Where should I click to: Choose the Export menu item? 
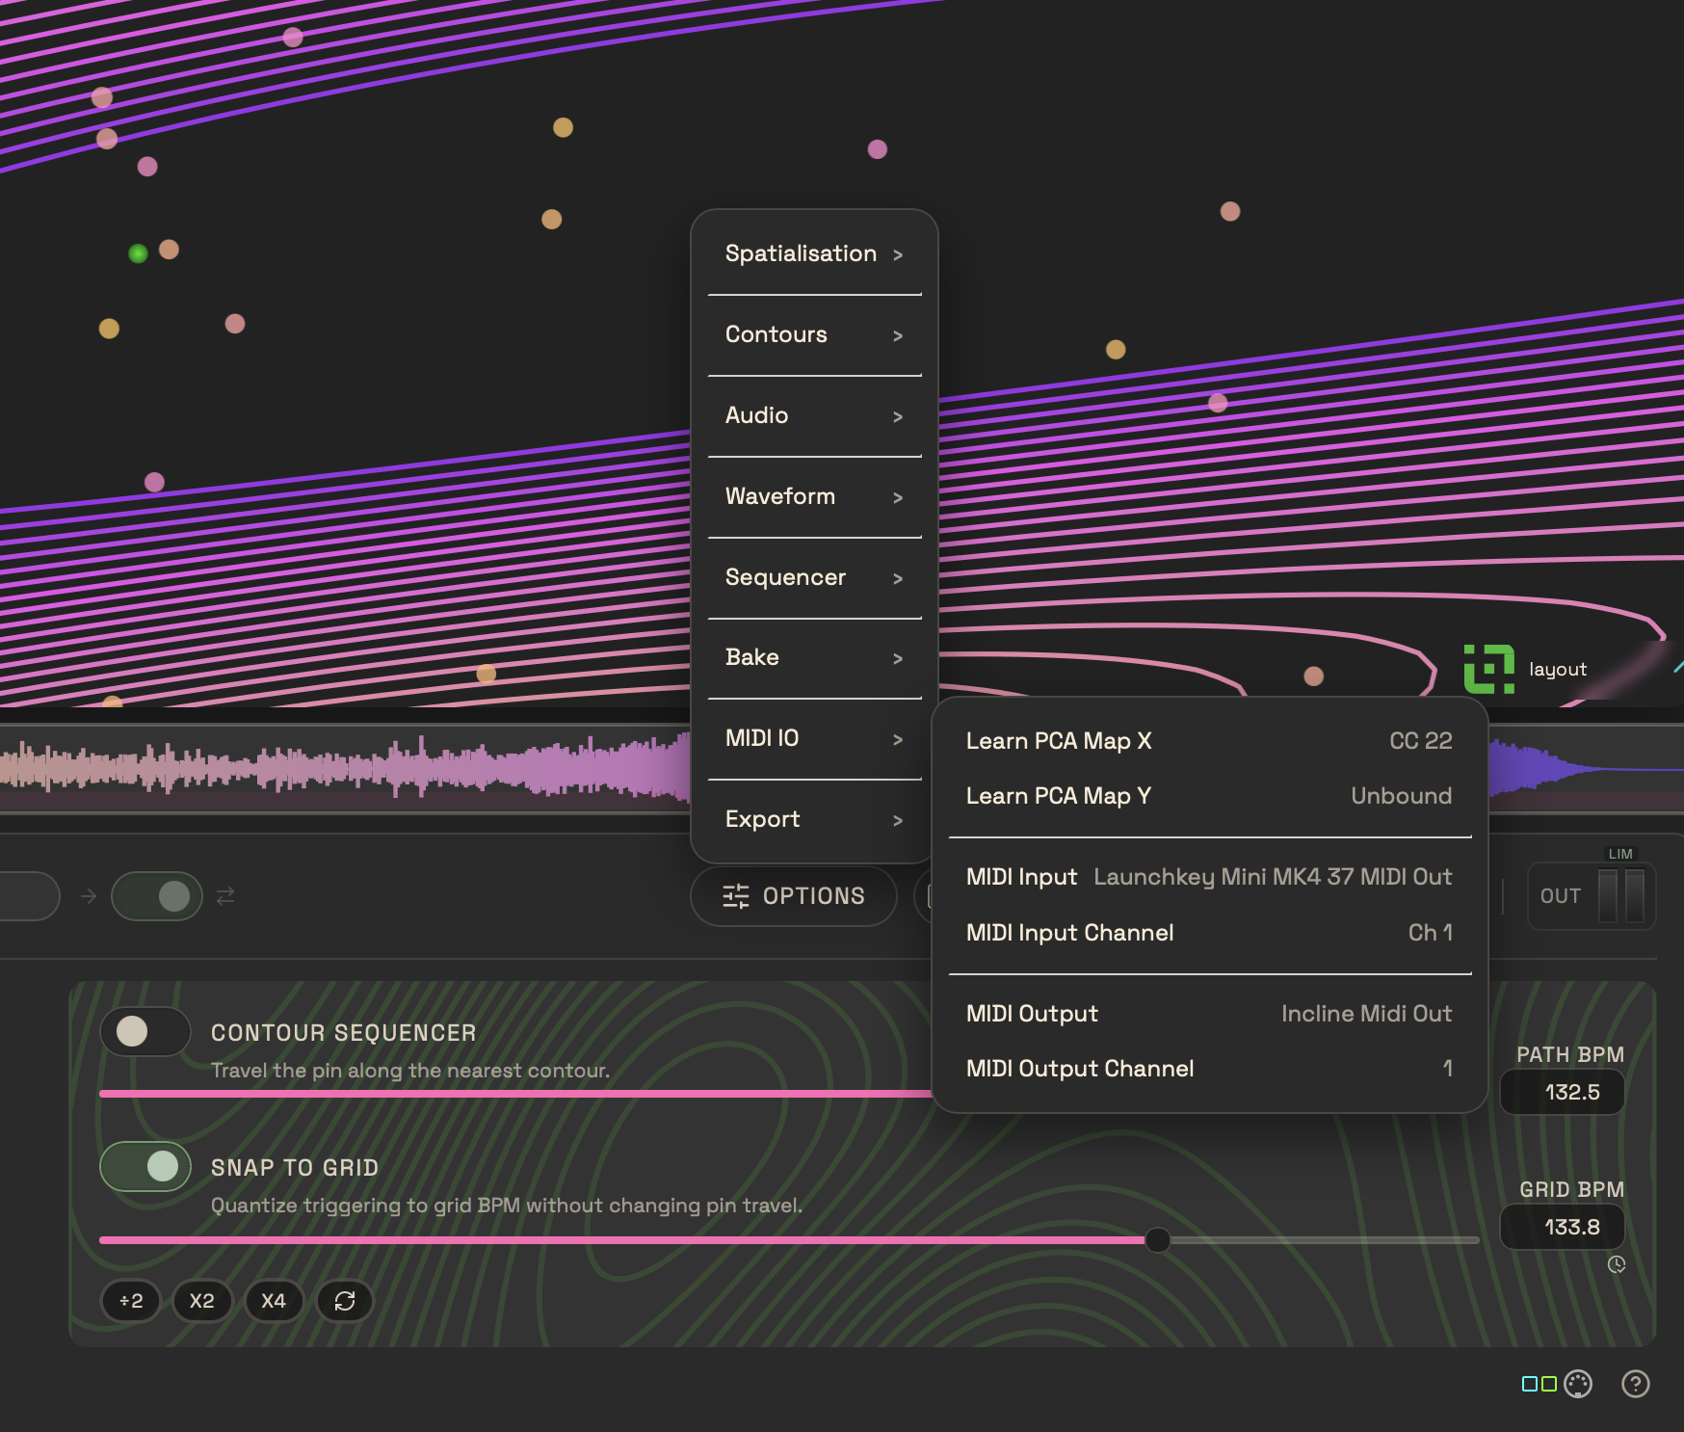(x=814, y=819)
